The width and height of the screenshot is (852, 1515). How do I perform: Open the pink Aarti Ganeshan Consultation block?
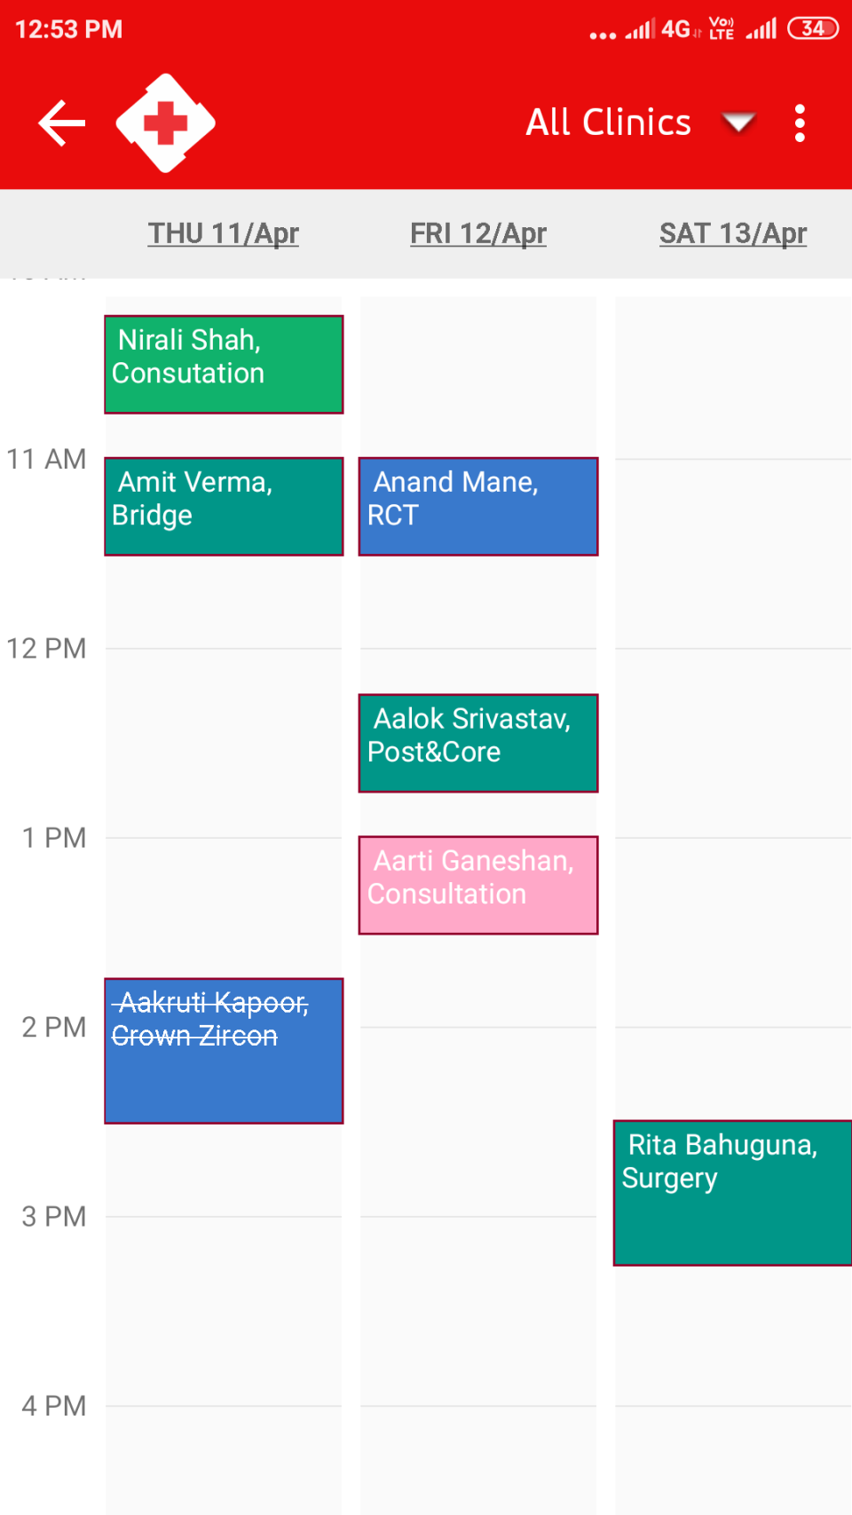[477, 885]
